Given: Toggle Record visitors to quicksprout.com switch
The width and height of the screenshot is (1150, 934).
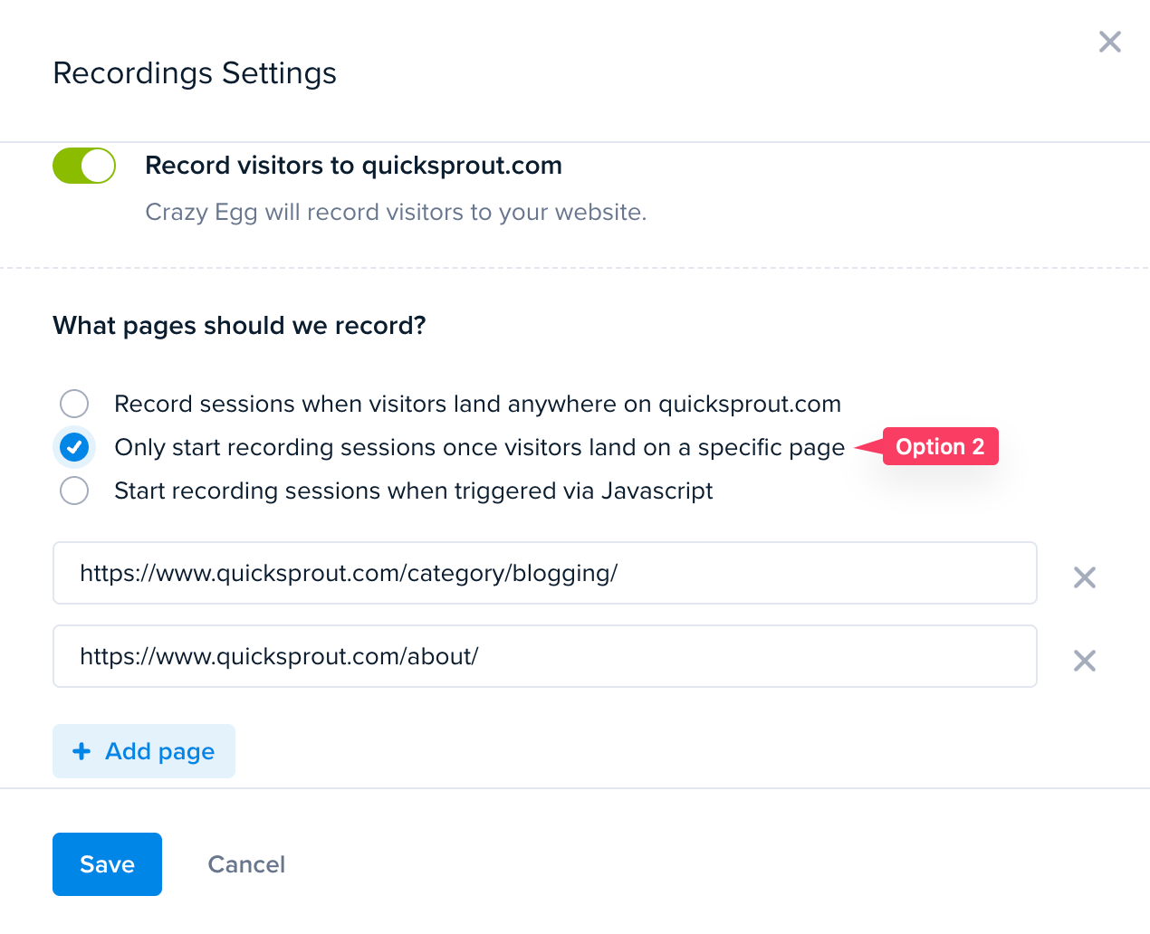Looking at the screenshot, I should click(84, 166).
